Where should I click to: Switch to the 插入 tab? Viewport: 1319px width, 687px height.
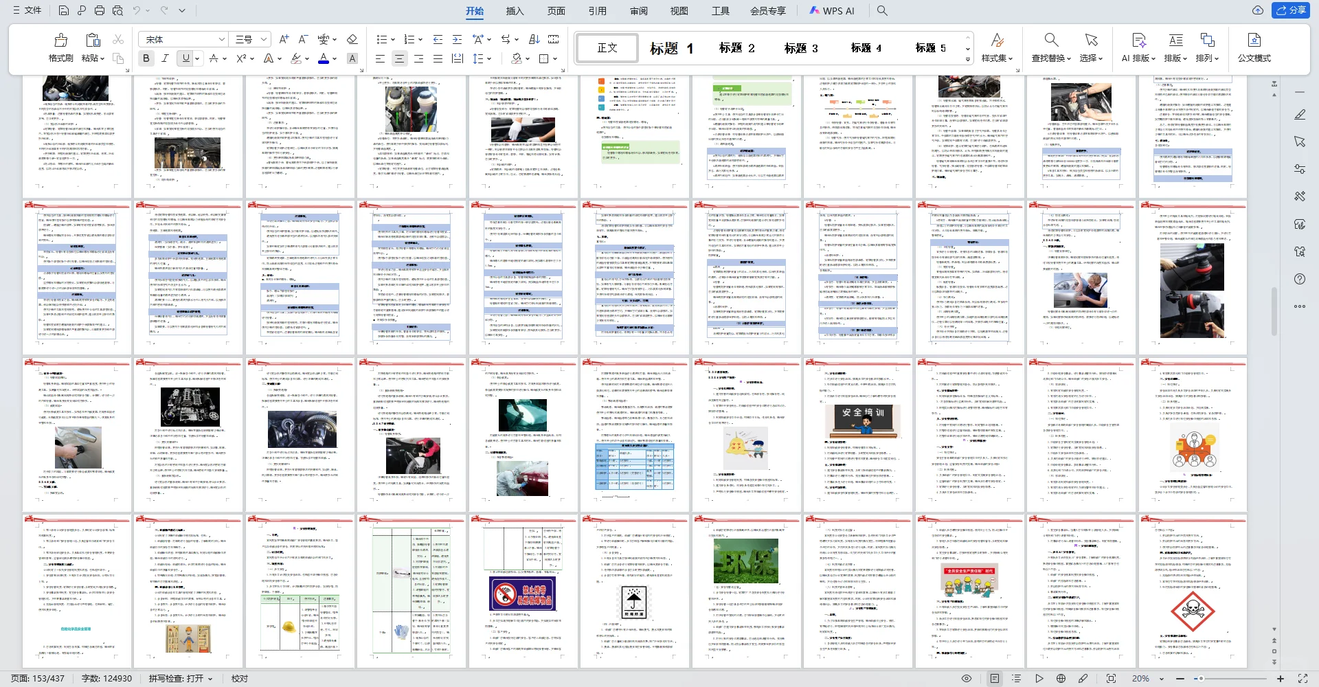(515, 10)
